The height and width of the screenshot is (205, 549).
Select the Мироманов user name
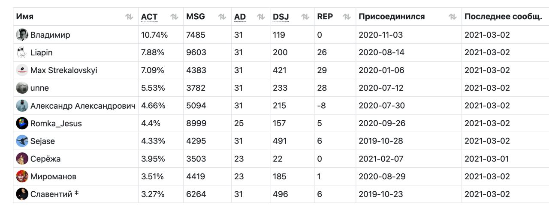coord(53,176)
